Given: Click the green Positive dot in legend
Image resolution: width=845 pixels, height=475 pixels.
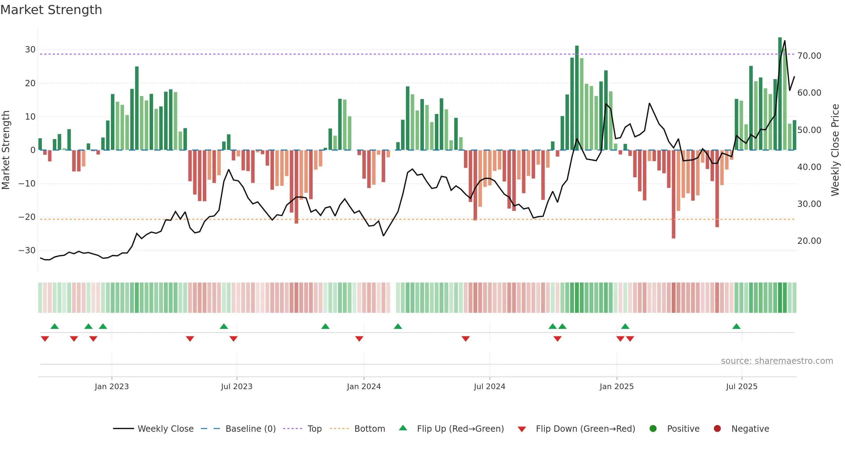Looking at the screenshot, I should click(x=653, y=429).
